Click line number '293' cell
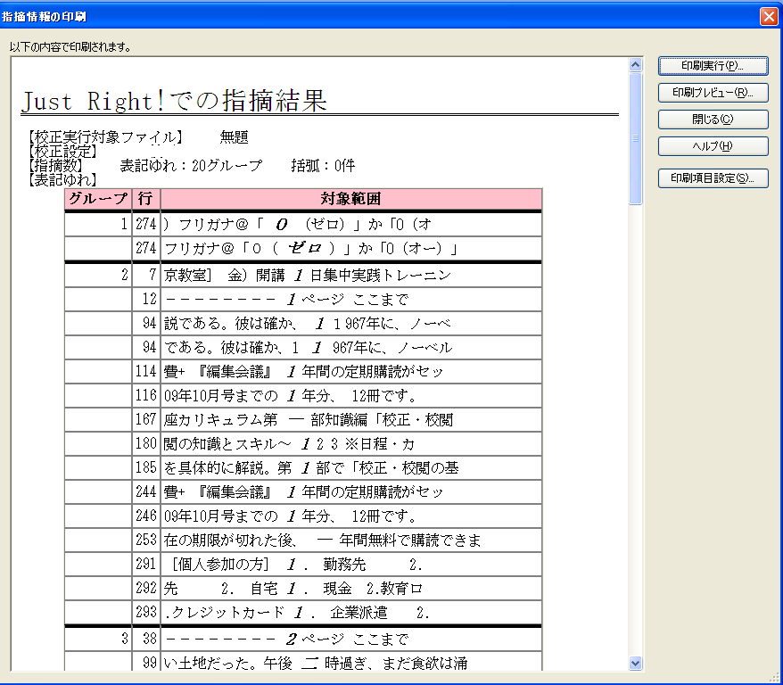 [146, 612]
